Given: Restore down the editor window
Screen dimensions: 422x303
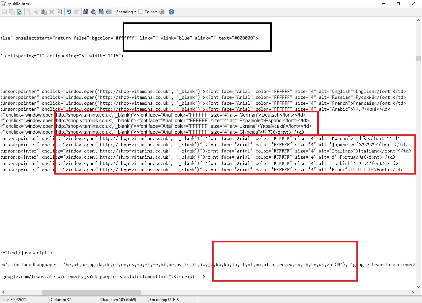Looking at the screenshot, I should [x=399, y=3].
